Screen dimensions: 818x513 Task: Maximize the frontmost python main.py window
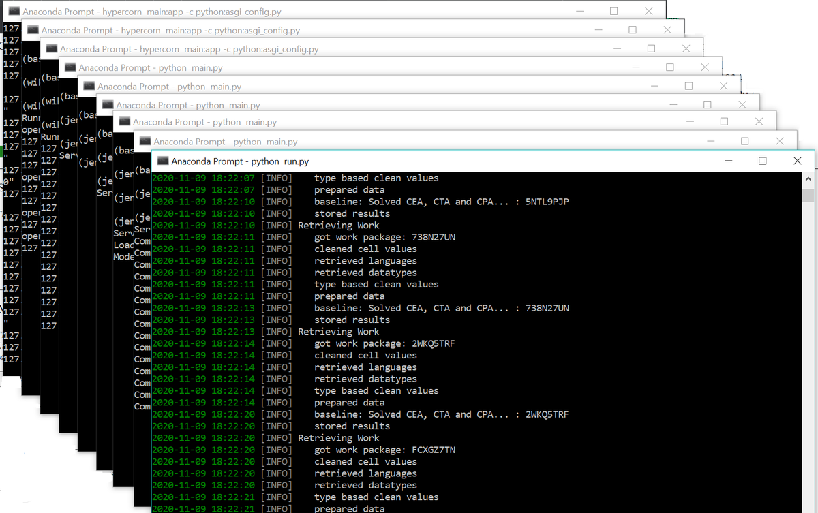tap(744, 141)
